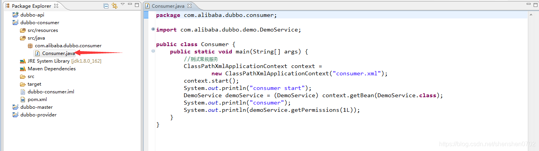This screenshot has width=539, height=151.
Task: Select the dubbo-provider project
Action: click(38, 115)
